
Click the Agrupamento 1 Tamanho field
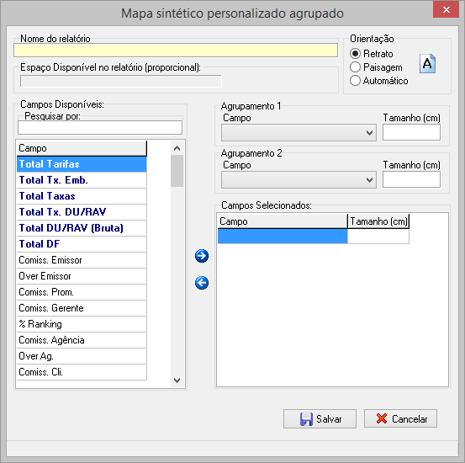(411, 132)
